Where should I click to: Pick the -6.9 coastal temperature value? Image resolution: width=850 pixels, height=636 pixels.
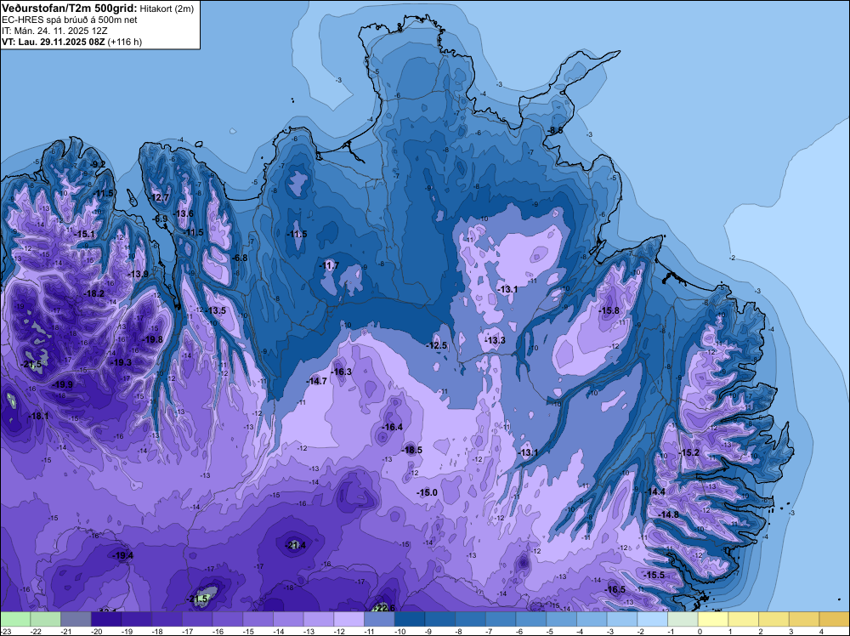tap(161, 219)
